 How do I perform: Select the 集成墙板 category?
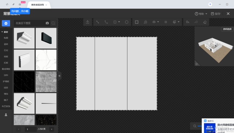(6, 69)
